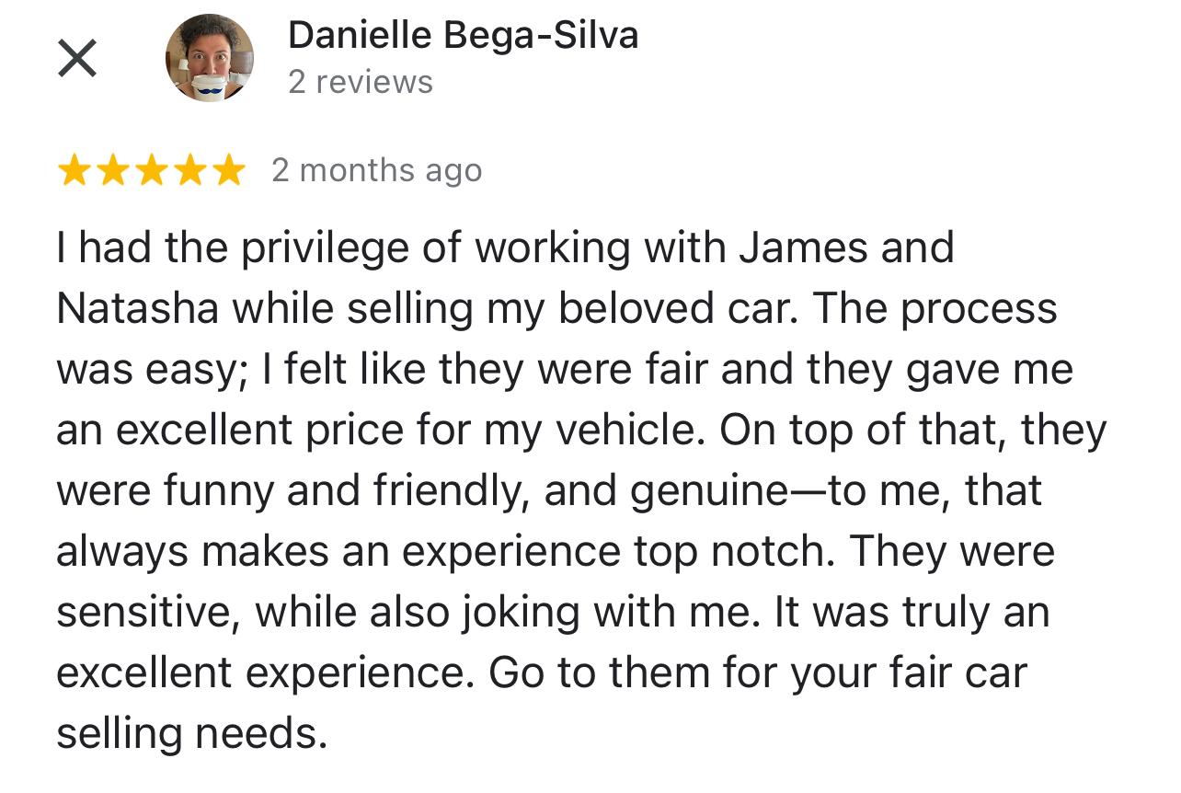Click the fifth yellow rating star
The image size is (1181, 793).
coord(228,171)
